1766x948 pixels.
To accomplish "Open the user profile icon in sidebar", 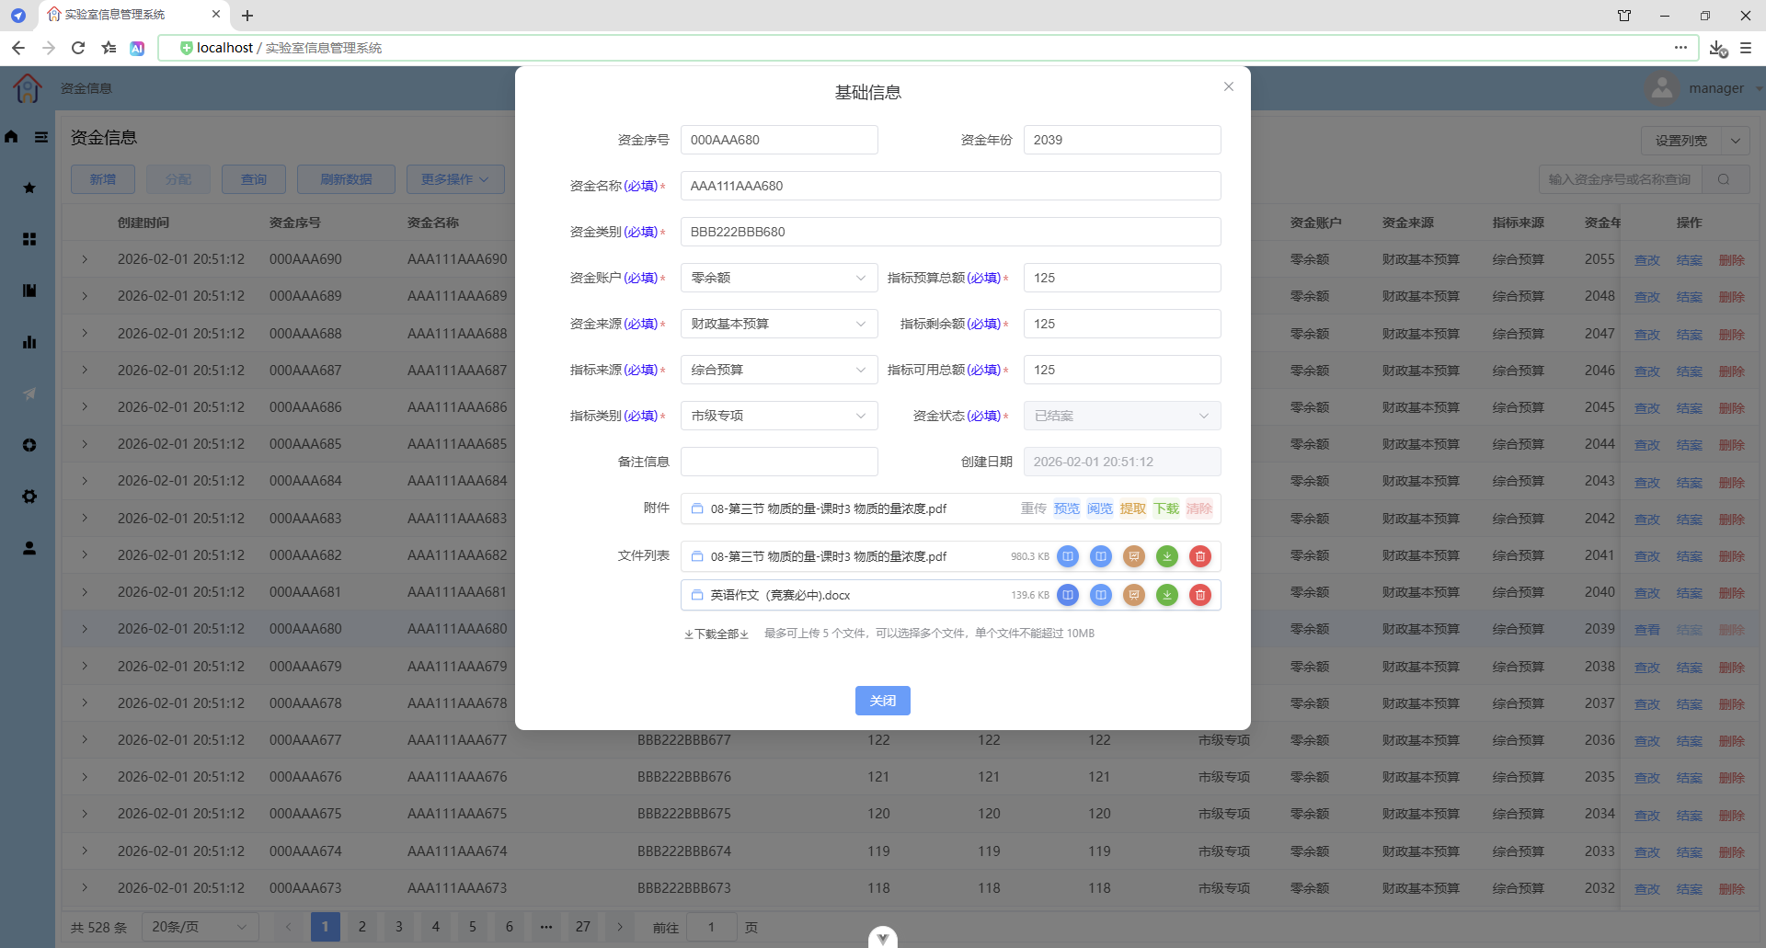I will [29, 548].
